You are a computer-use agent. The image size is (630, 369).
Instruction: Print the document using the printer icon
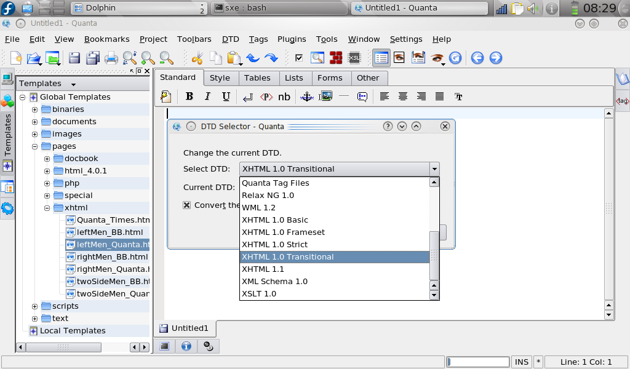(x=111, y=58)
